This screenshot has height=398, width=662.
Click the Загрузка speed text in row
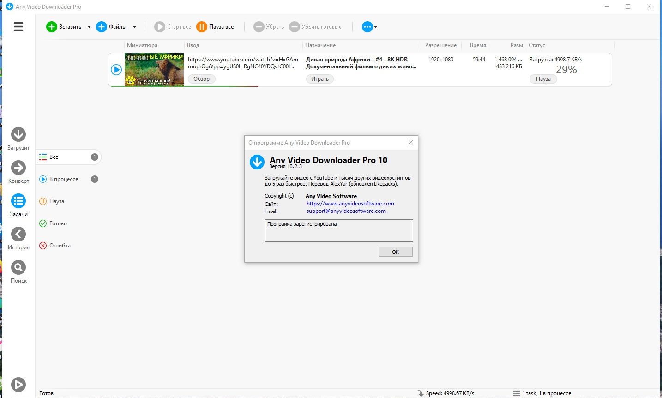point(556,60)
